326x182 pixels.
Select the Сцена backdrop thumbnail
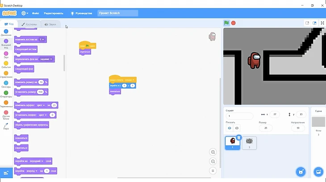coord(318,122)
